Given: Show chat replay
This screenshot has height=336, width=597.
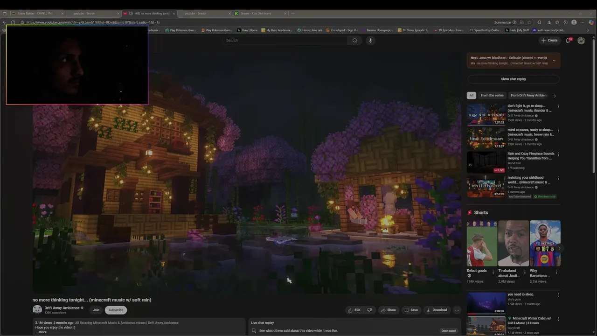Looking at the screenshot, I should click(x=514, y=79).
